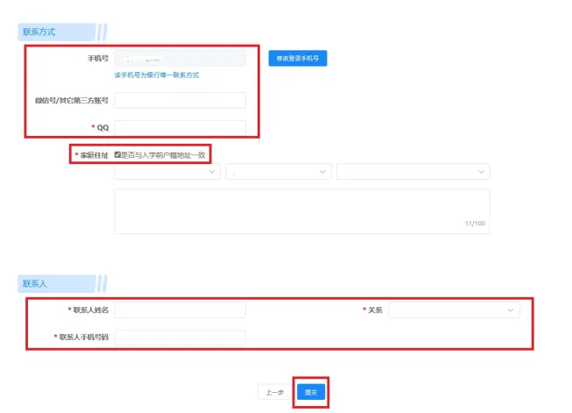Viewport: 572px width, 413px height.
Task: Focus the 手机号 phone number field
Action: 180,59
